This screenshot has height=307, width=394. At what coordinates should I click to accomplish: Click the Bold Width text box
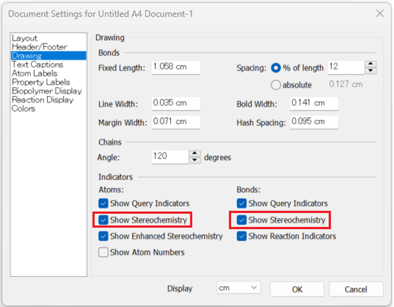(x=314, y=104)
